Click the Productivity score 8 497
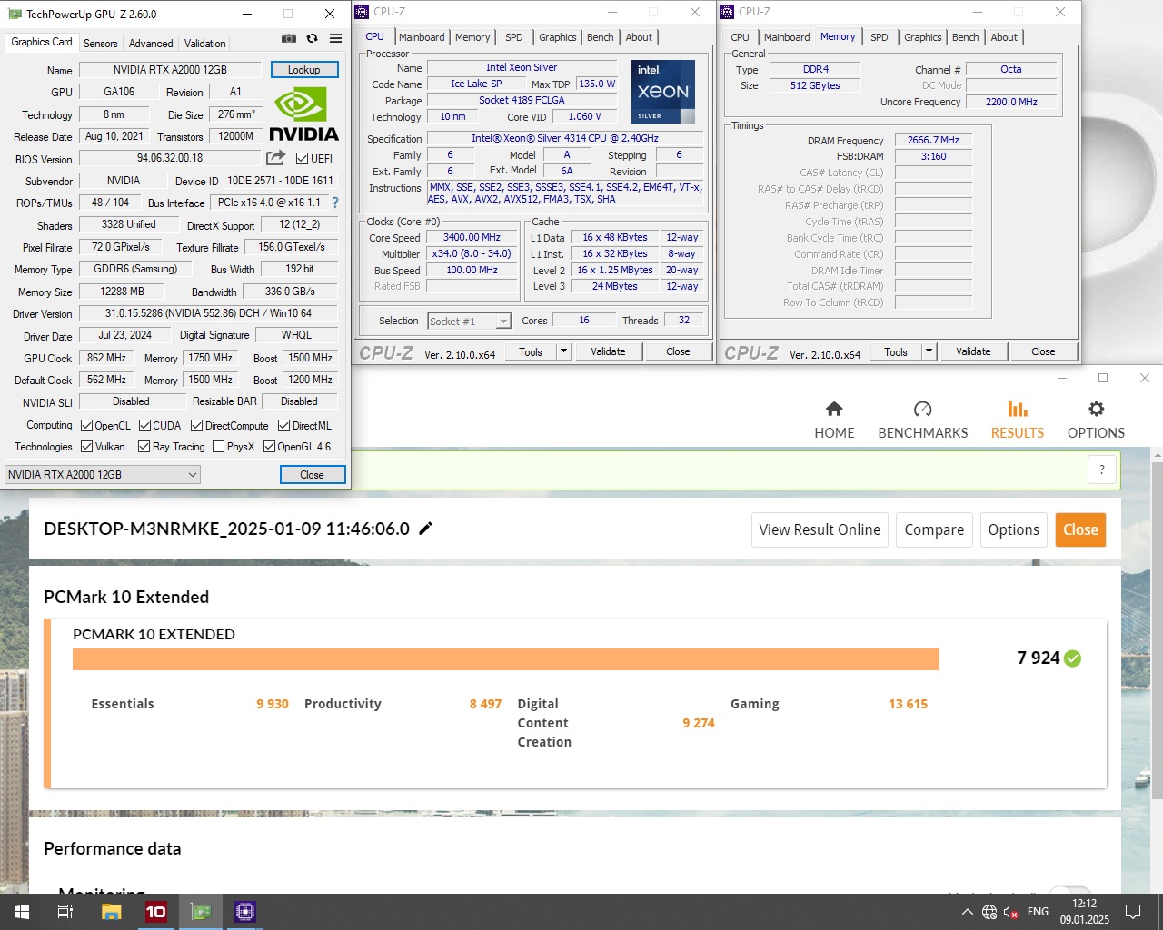 [485, 704]
